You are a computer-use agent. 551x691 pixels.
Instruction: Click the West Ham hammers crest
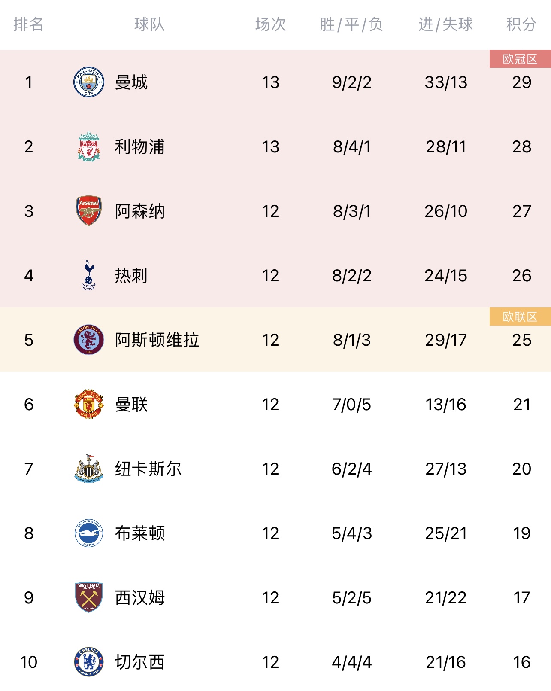[x=89, y=597]
